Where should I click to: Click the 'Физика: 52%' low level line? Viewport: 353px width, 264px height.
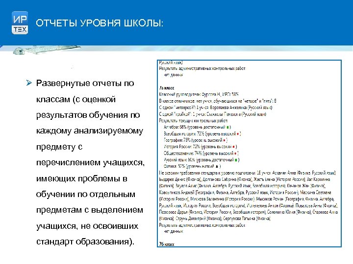point(192,166)
